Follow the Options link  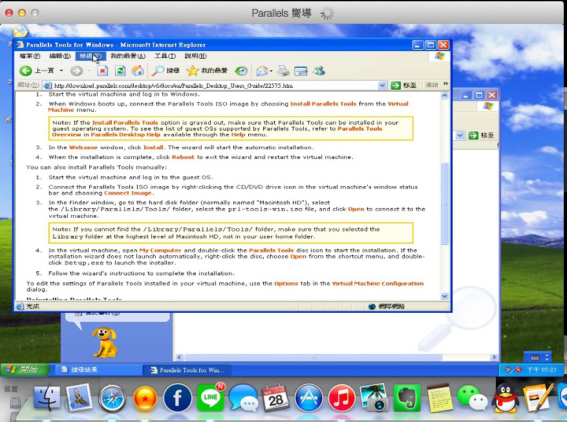[286, 284]
